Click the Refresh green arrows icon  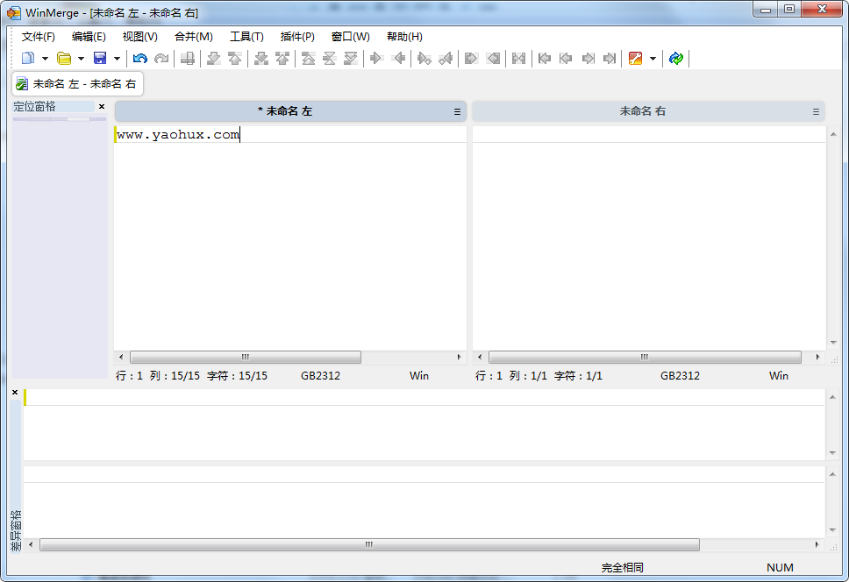point(675,59)
